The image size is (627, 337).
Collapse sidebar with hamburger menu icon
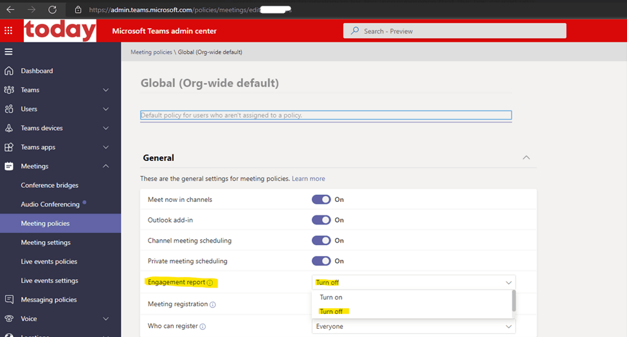point(8,51)
